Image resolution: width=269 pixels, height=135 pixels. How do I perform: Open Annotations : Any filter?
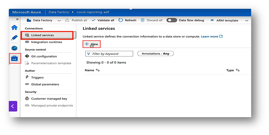pyautogui.click(x=155, y=54)
